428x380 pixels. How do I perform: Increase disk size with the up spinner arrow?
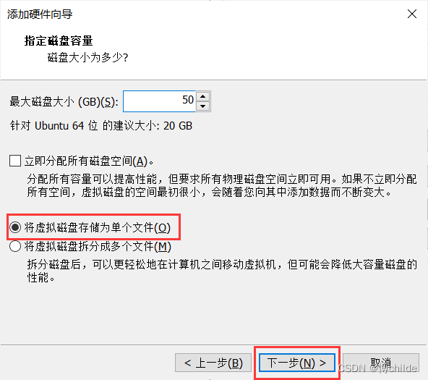[x=203, y=96]
